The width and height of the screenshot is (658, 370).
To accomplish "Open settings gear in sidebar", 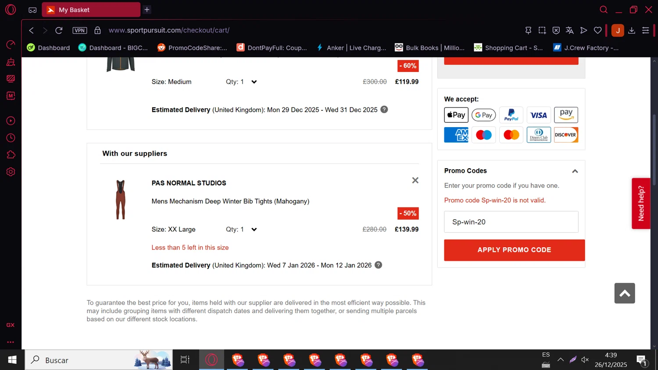I will (x=11, y=172).
